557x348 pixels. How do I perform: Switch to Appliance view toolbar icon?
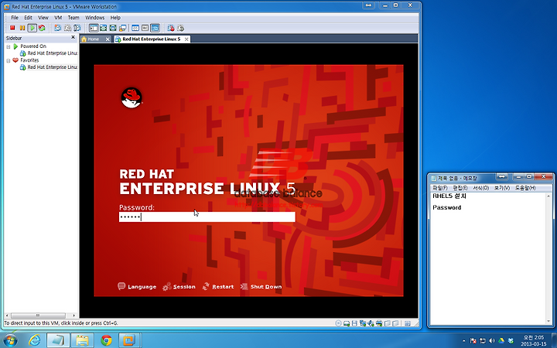coord(145,28)
